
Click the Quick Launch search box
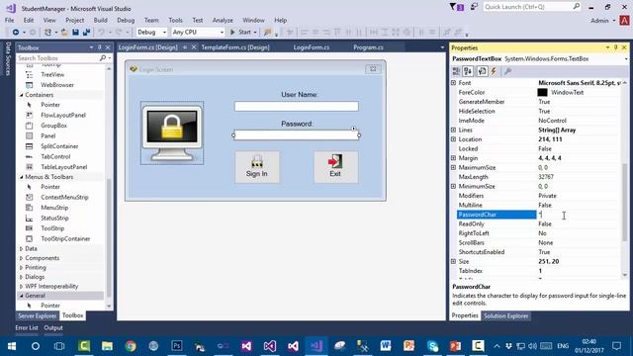pos(532,7)
